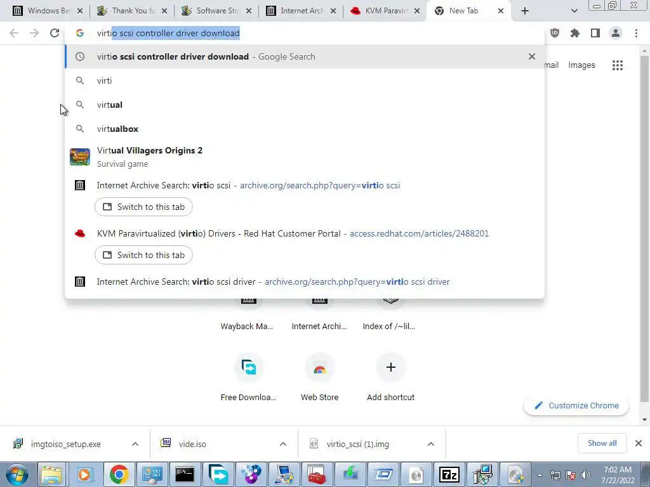This screenshot has height=487, width=650.
Task: Open the Chrome profile avatar
Action: tap(616, 33)
